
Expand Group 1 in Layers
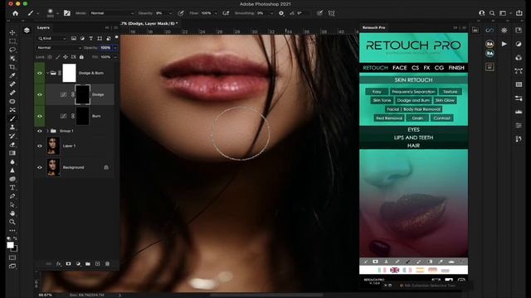click(47, 131)
